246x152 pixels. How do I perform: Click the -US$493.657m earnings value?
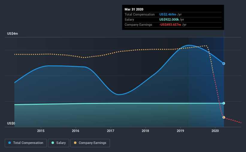pos(170,25)
